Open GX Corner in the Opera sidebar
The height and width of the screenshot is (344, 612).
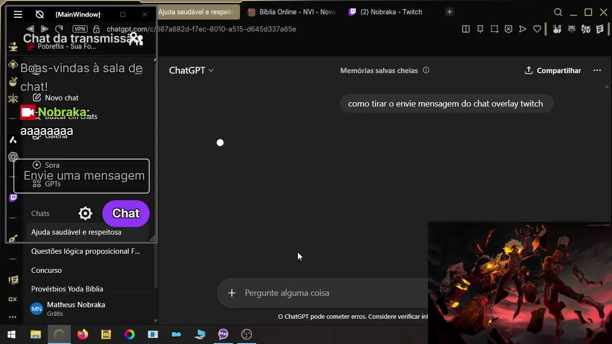13,299
